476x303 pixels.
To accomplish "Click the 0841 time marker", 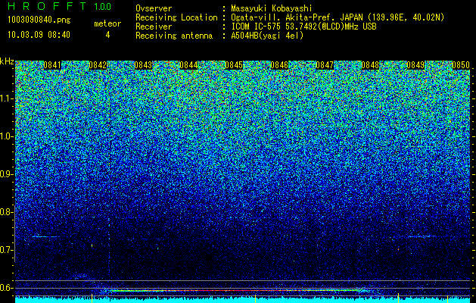I will pyautogui.click(x=52, y=65).
